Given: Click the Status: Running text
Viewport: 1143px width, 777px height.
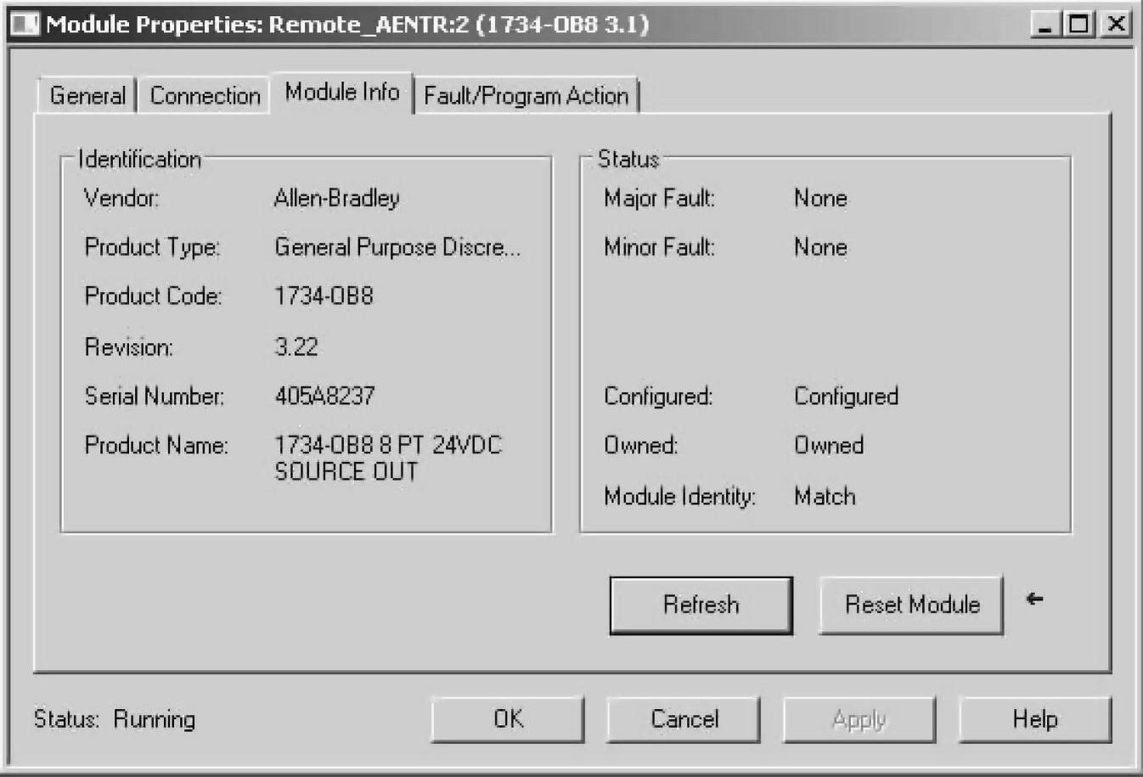Looking at the screenshot, I should [x=115, y=719].
